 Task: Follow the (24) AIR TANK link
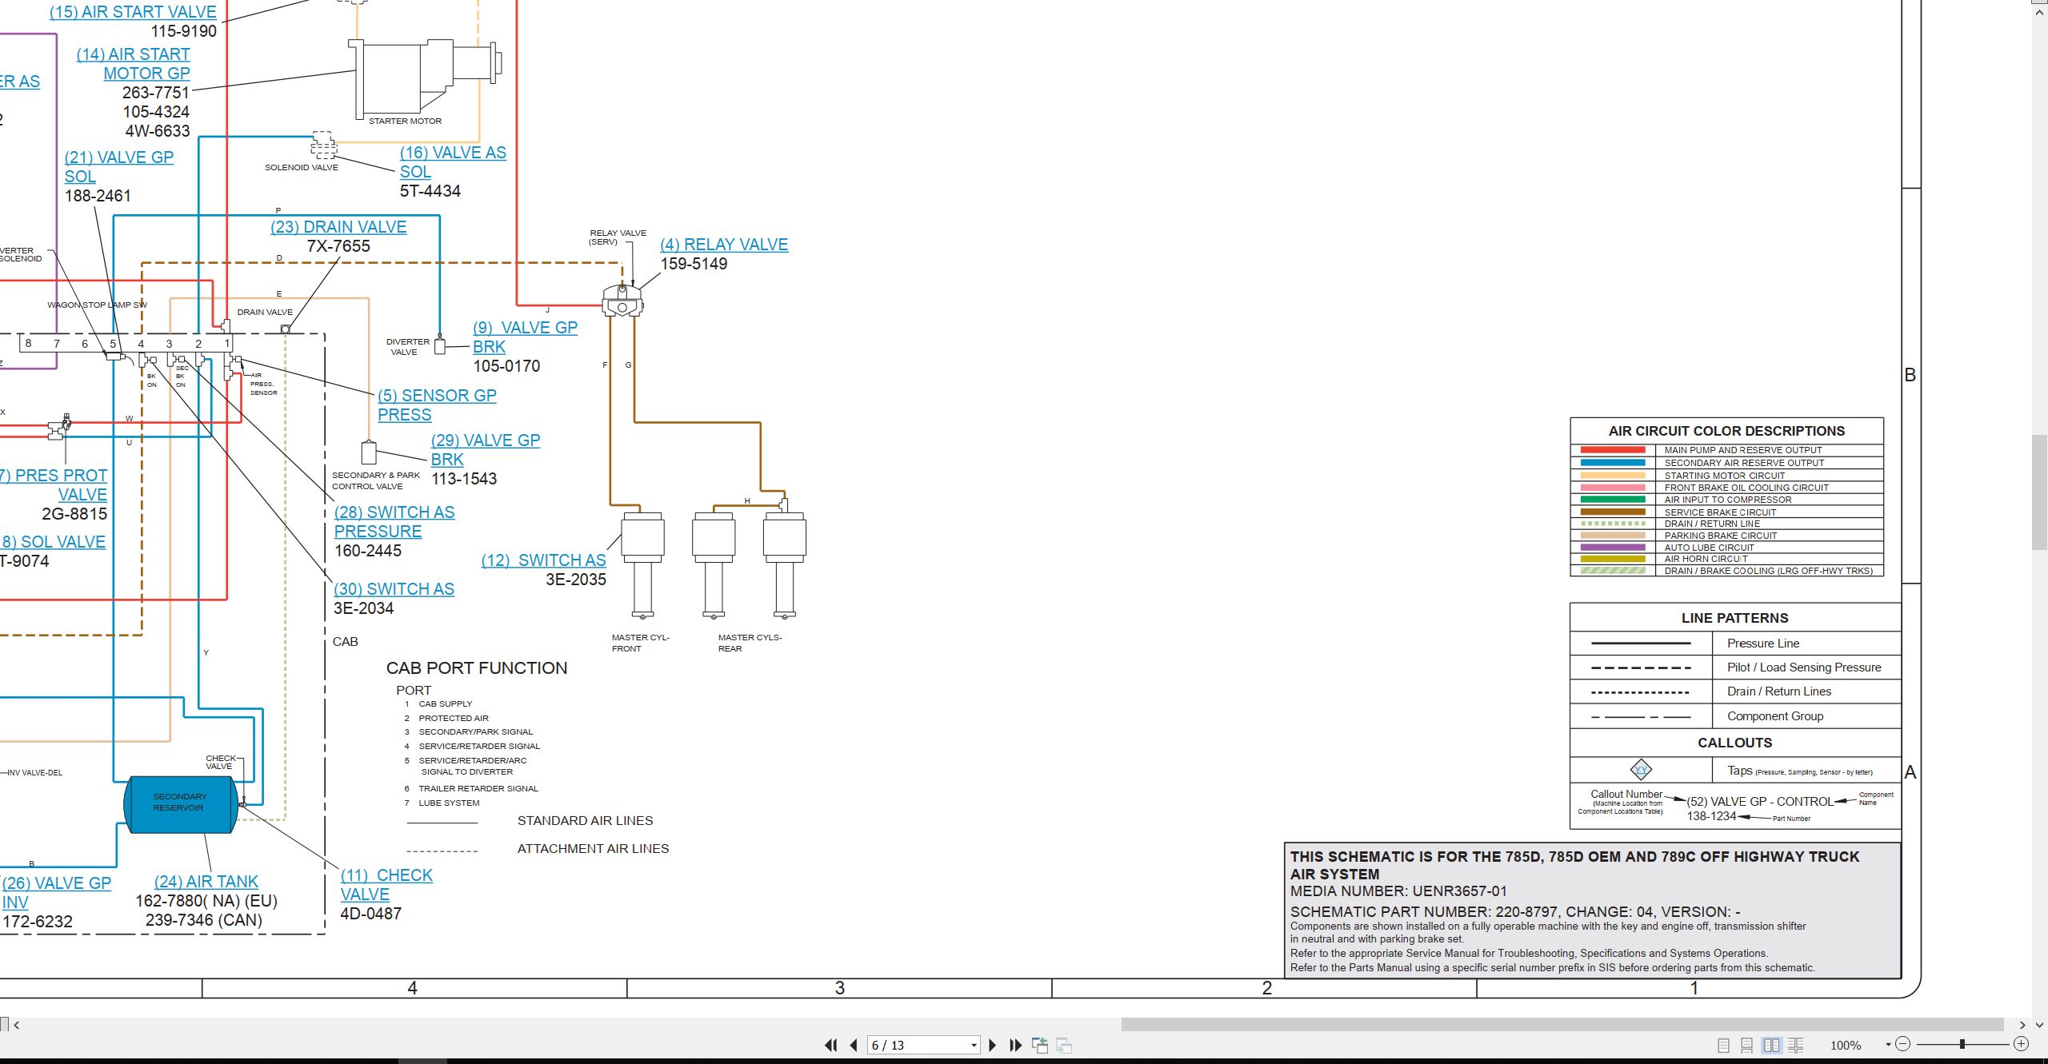(206, 882)
